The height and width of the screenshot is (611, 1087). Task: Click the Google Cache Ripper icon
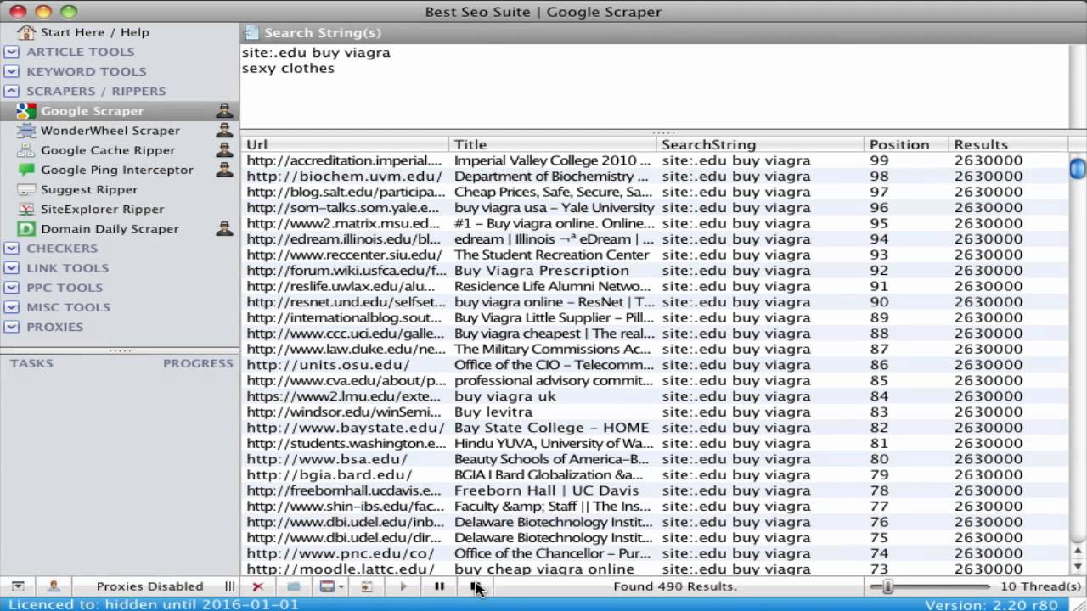26,150
